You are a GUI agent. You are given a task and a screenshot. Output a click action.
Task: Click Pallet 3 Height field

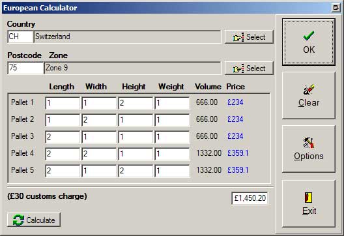tap(136, 137)
